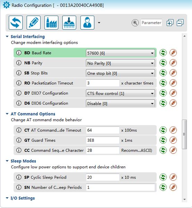
Task: Expand all sections with plus icon
Action: [x=170, y=23]
